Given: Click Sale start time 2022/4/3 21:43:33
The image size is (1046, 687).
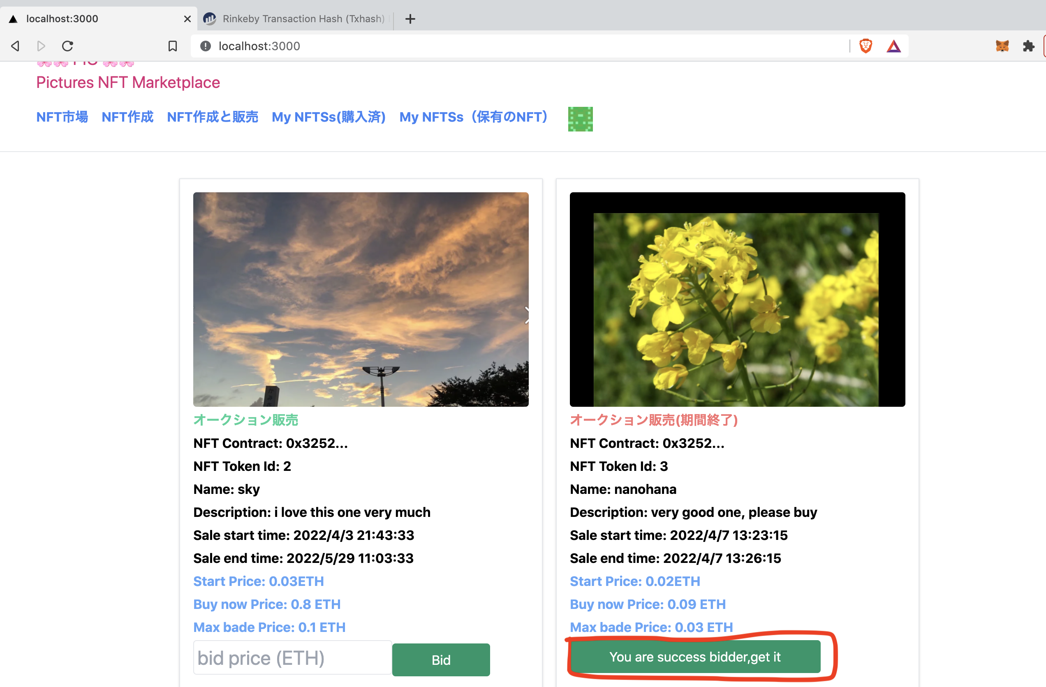Looking at the screenshot, I should pyautogui.click(x=304, y=535).
